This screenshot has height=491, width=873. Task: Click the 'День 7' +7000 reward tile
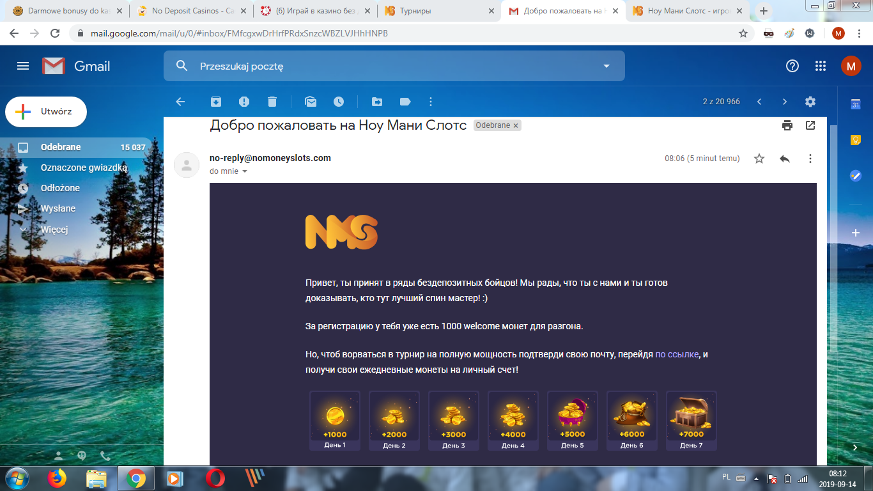tap(691, 421)
